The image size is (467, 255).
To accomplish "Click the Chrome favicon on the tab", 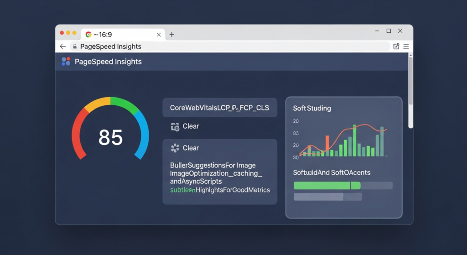I will tap(88, 35).
